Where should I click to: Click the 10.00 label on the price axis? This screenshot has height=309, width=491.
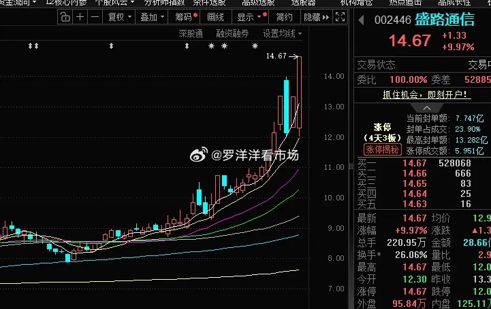[334, 198]
